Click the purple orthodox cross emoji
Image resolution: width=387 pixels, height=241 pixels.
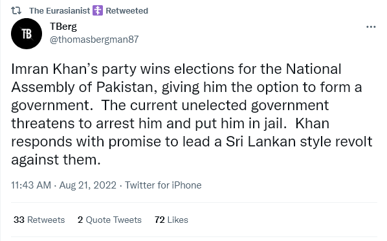point(98,10)
